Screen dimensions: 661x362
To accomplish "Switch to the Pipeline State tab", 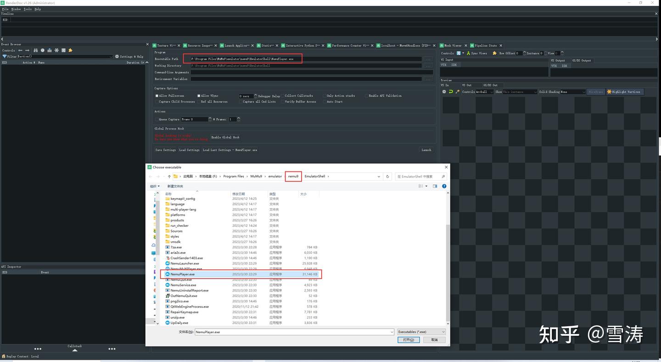I will coord(486,45).
